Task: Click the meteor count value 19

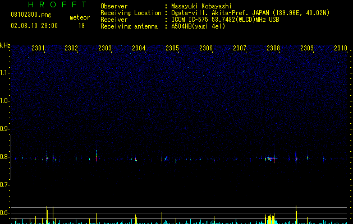Action: pyautogui.click(x=81, y=26)
